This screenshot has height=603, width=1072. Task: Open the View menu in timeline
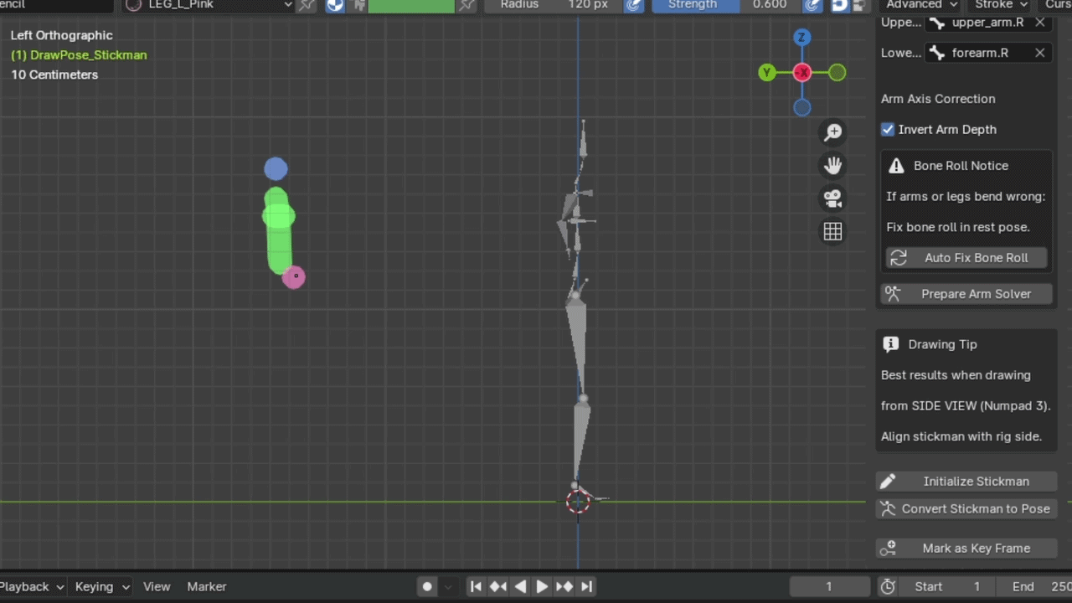[157, 586]
